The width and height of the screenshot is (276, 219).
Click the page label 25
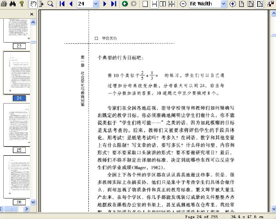(19, 150)
